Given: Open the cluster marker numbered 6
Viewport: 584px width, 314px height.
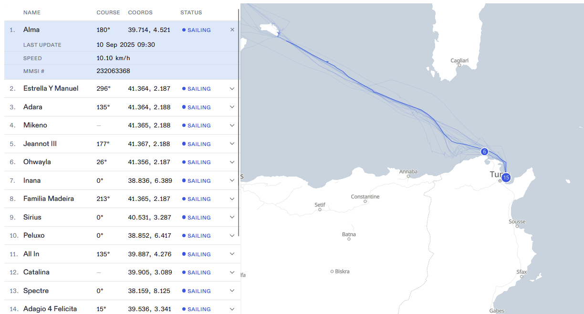Looking at the screenshot, I should click(484, 152).
